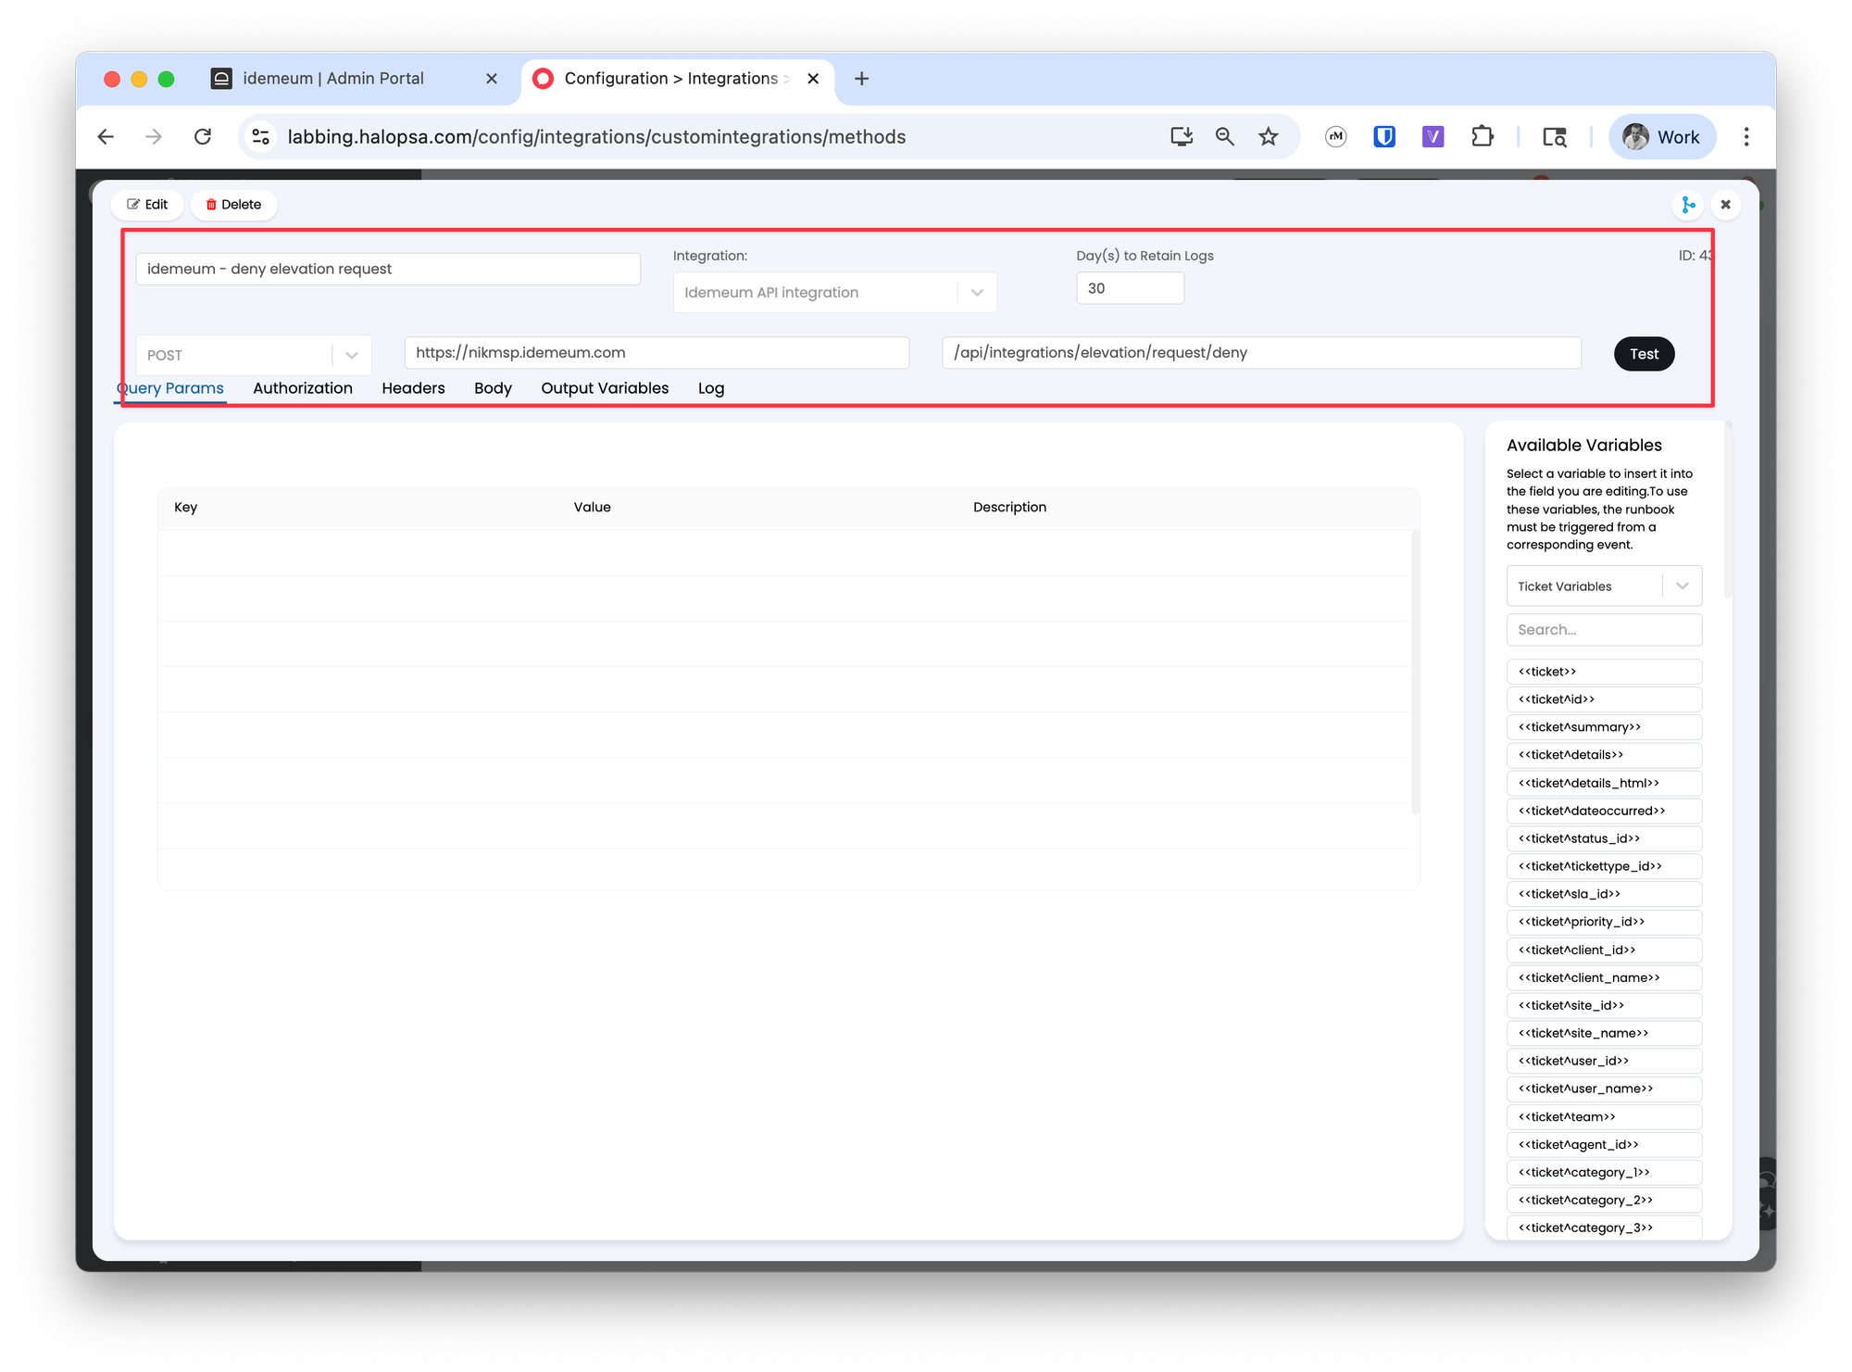The width and height of the screenshot is (1852, 1372).
Task: Open the Work profile button
Action: 1662,137
